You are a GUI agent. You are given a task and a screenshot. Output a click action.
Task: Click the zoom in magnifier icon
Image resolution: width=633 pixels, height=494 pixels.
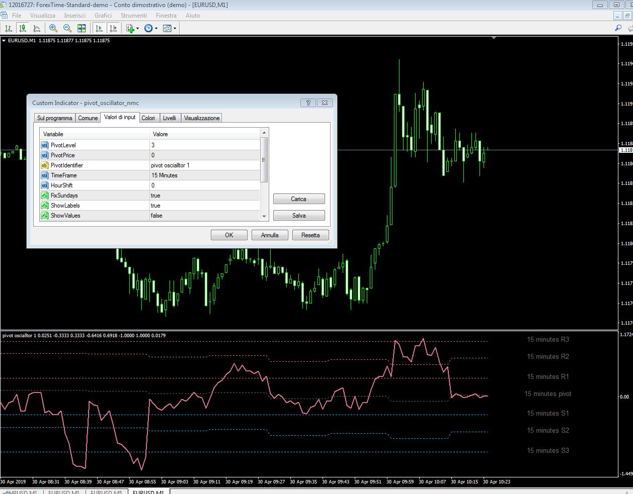point(53,29)
